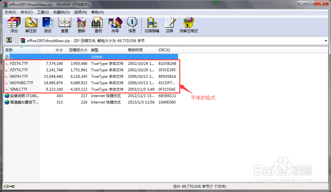Image resolution: width=331 pixels, height=192 pixels.
Task: Click Internet 快捷方式 type in 安装说明 row
Action: tap(106, 96)
